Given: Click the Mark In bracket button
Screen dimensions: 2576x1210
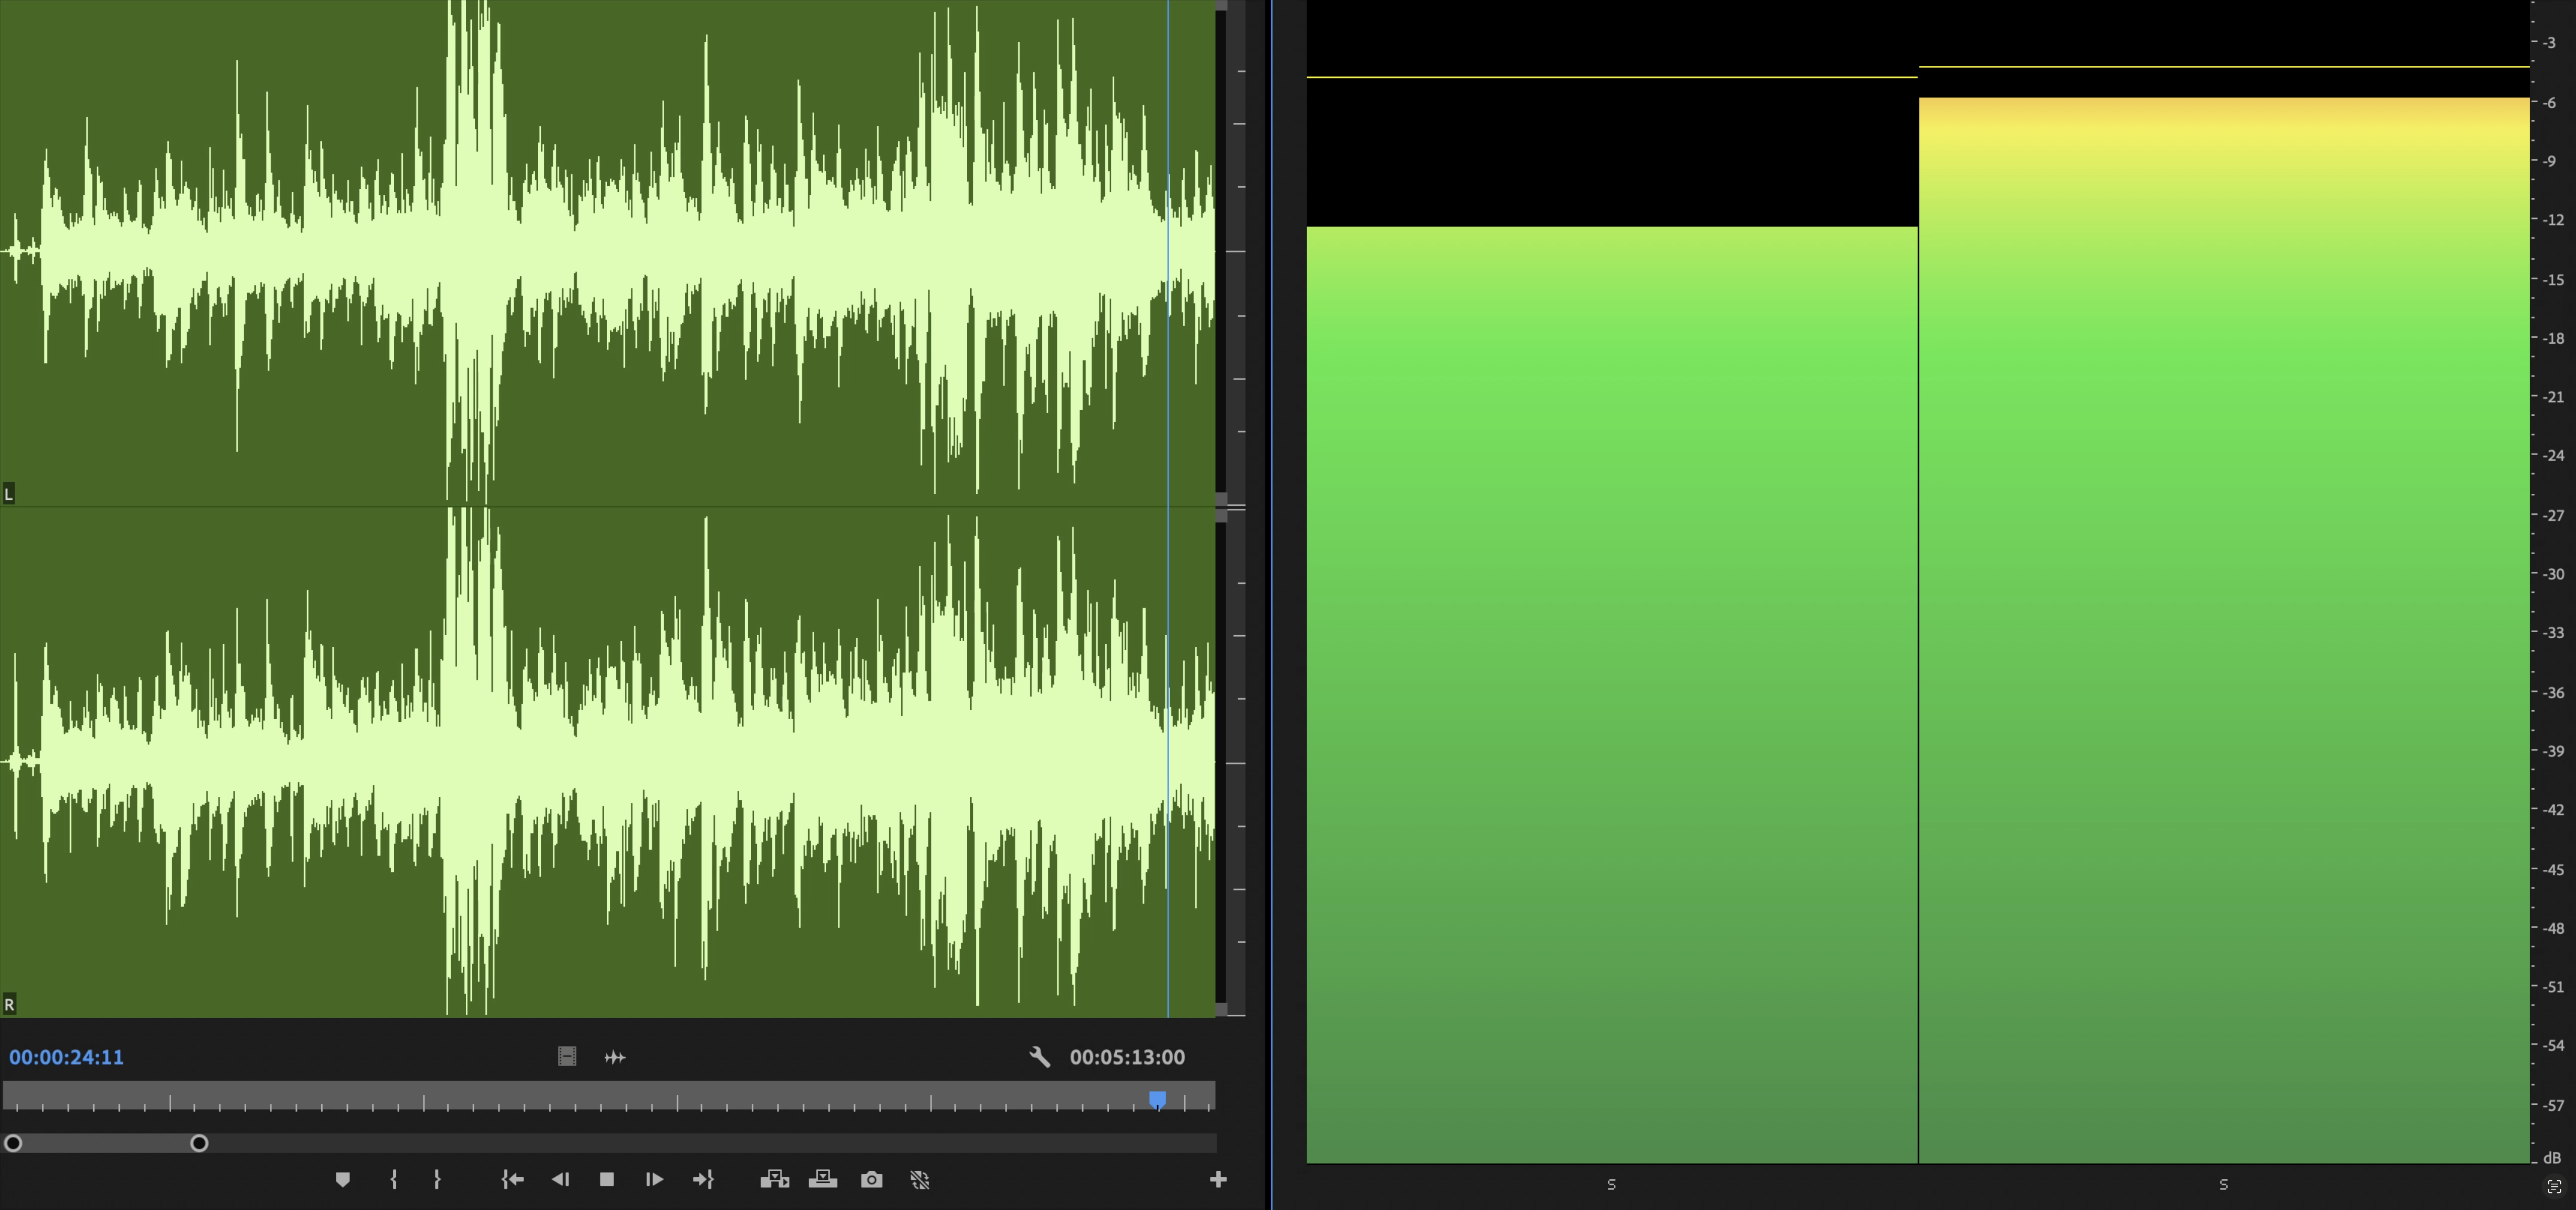Looking at the screenshot, I should click(x=394, y=1180).
